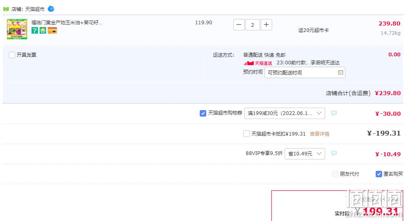This screenshot has height=221, width=406.
Task: Uncheck the 天猫超市购物券 coupon checkbox
Action: click(x=203, y=113)
